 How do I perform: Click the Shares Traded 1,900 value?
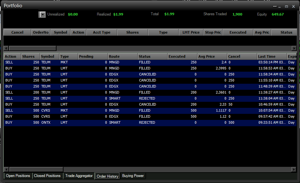point(237,14)
